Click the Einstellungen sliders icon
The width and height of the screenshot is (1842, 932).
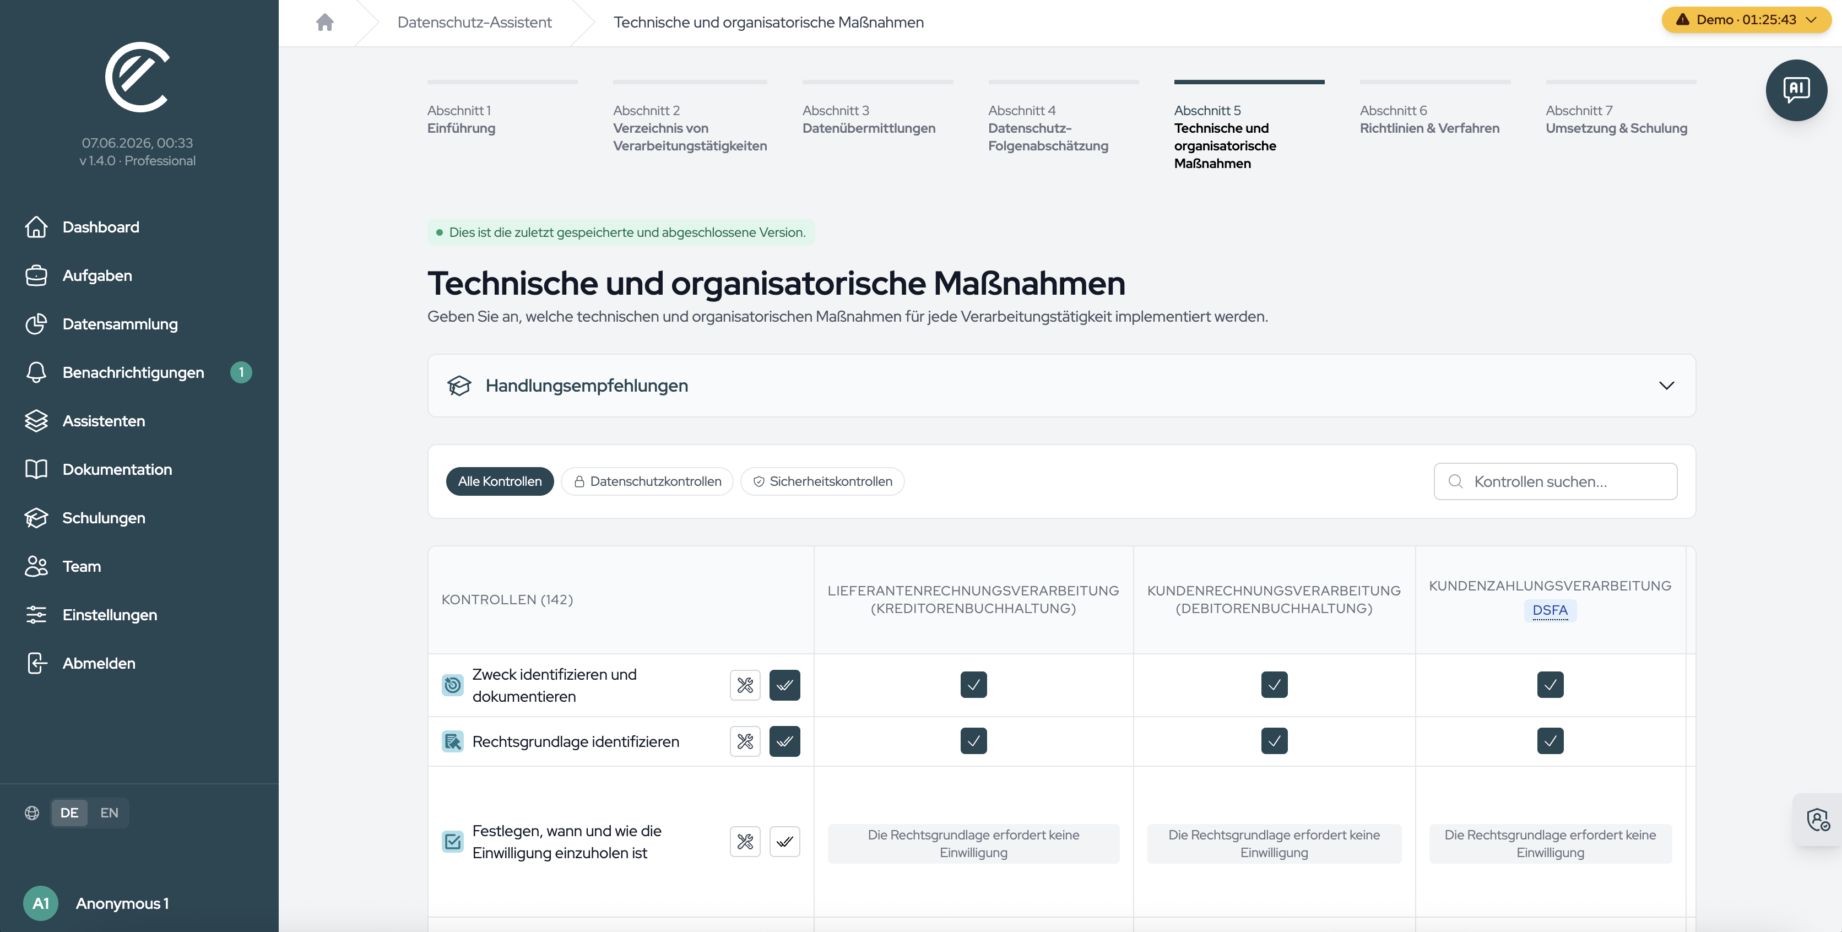36,614
